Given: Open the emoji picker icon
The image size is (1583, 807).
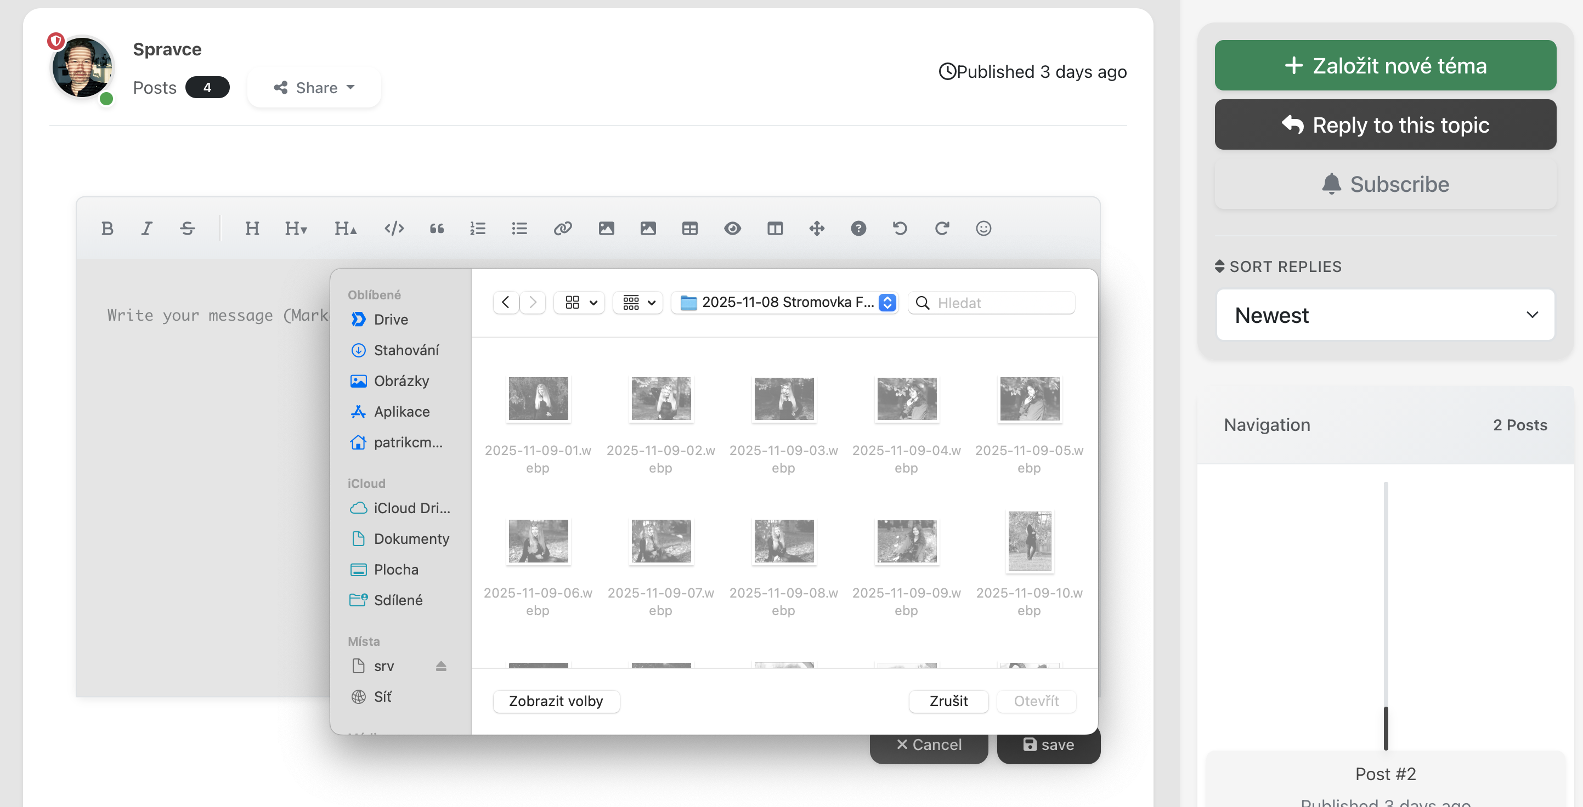Looking at the screenshot, I should tap(983, 229).
